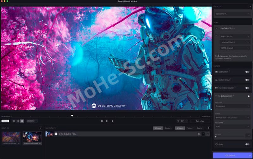Select the single view layout icon

click(14, 121)
